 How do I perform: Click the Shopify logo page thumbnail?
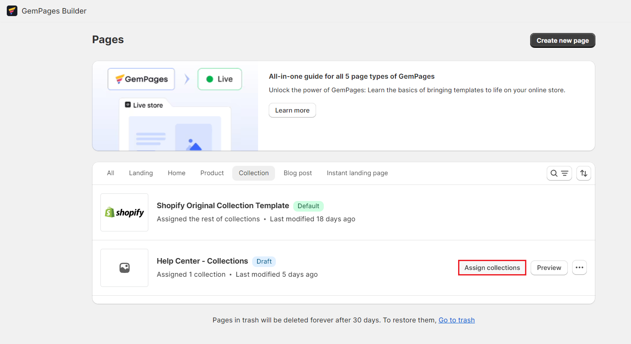click(x=124, y=212)
